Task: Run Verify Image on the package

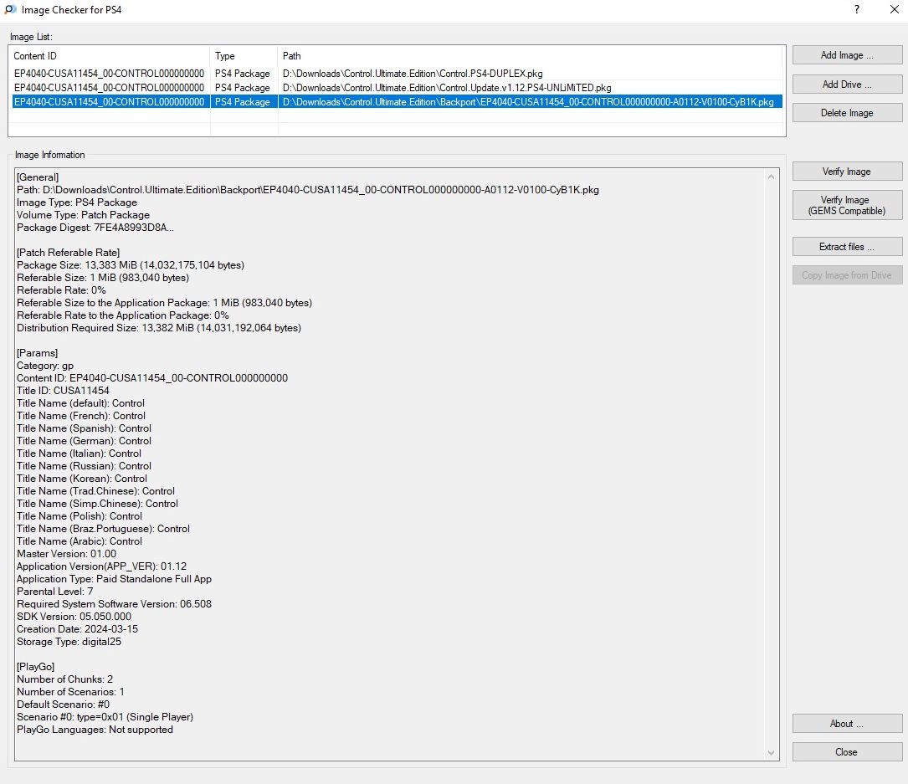Action: click(847, 172)
